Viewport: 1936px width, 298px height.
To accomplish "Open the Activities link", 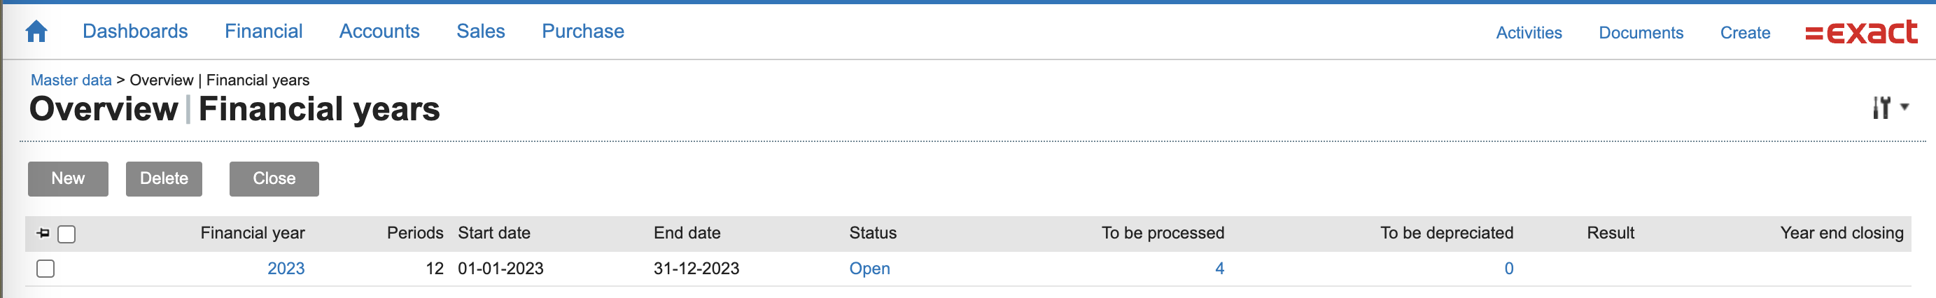I will [x=1528, y=33].
